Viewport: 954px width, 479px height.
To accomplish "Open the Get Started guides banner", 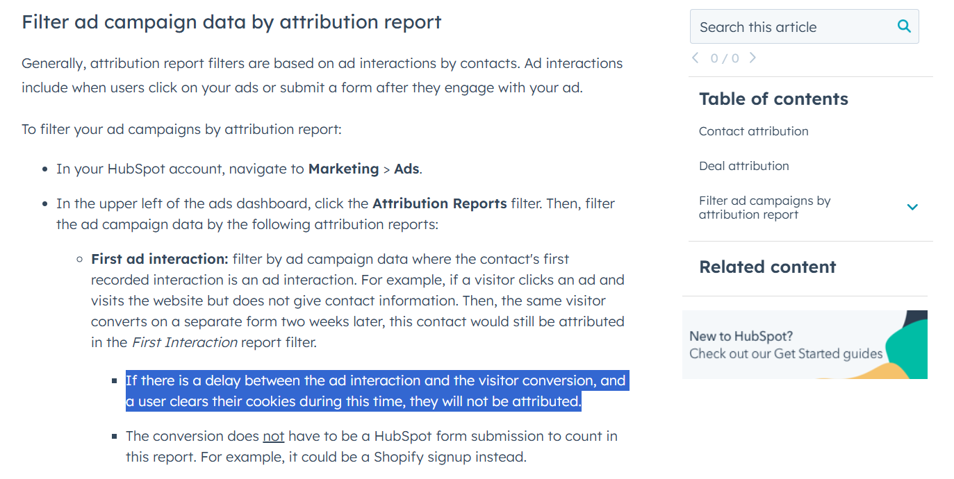I will 805,345.
